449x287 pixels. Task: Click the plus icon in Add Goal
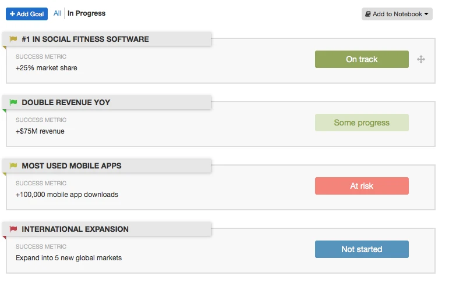12,14
